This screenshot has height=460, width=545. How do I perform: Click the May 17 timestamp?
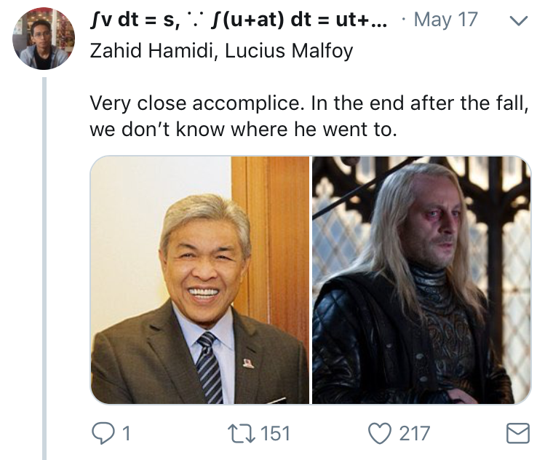click(446, 20)
